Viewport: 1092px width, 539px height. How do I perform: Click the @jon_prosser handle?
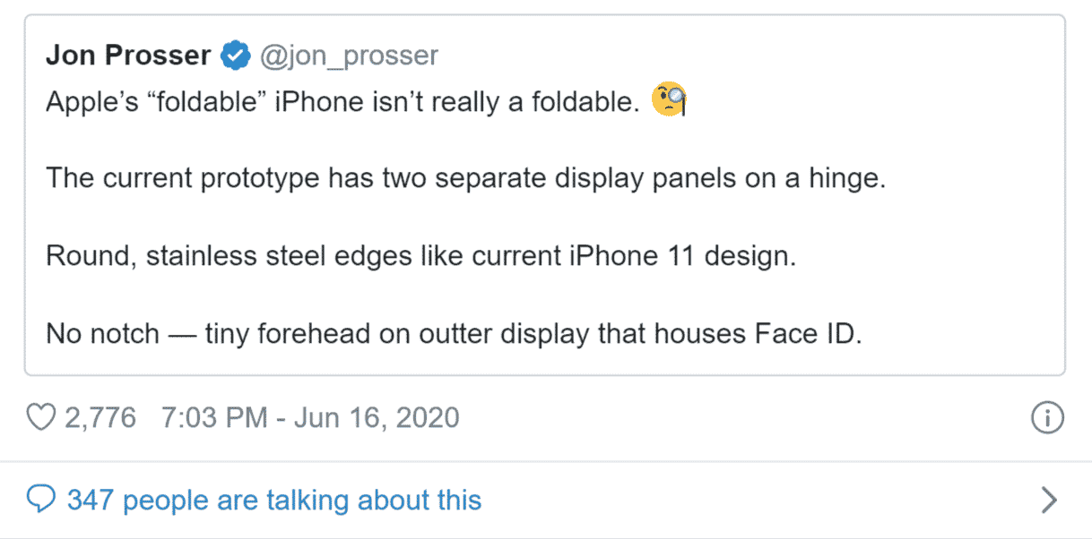[349, 56]
